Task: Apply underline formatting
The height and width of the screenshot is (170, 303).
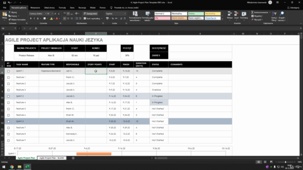Action: coord(38,18)
